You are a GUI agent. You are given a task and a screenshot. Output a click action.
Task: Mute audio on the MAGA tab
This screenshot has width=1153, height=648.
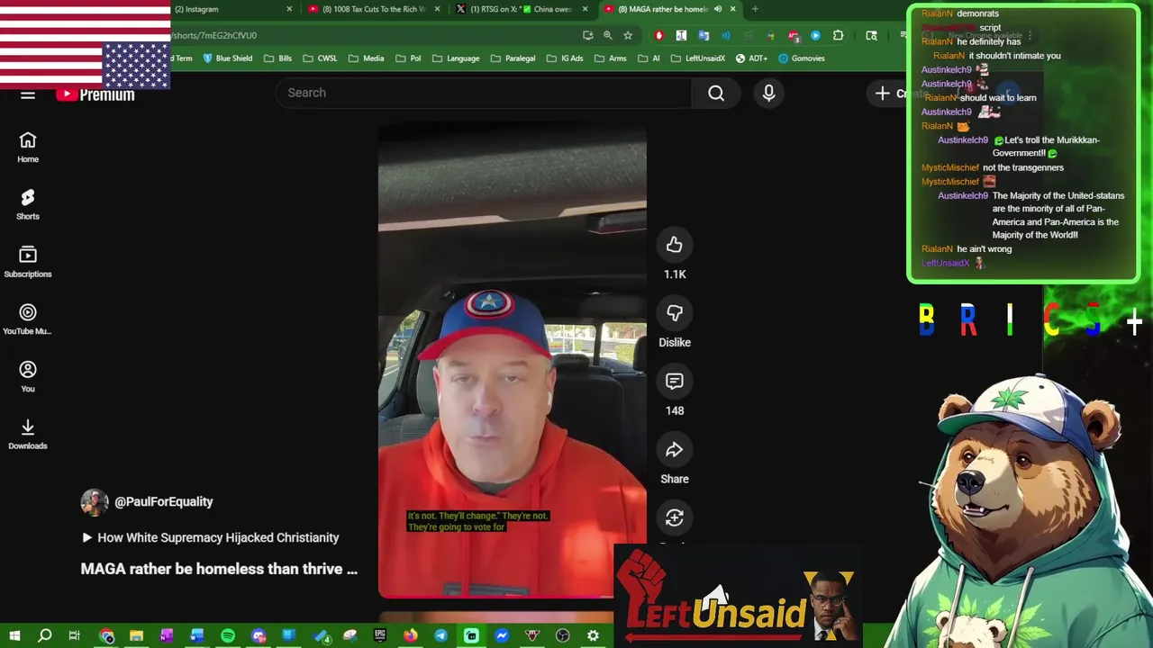coord(718,9)
